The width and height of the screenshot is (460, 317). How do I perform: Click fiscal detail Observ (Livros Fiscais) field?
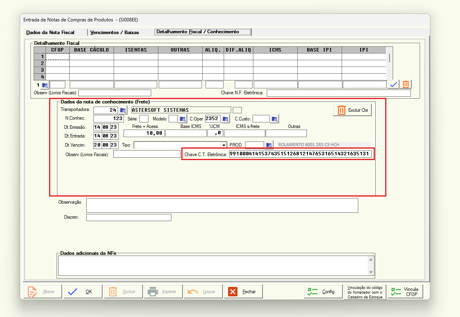(115, 93)
